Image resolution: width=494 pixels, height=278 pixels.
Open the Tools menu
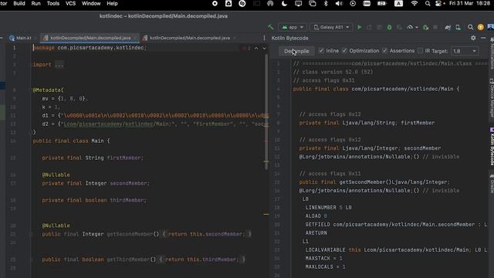click(x=53, y=3)
